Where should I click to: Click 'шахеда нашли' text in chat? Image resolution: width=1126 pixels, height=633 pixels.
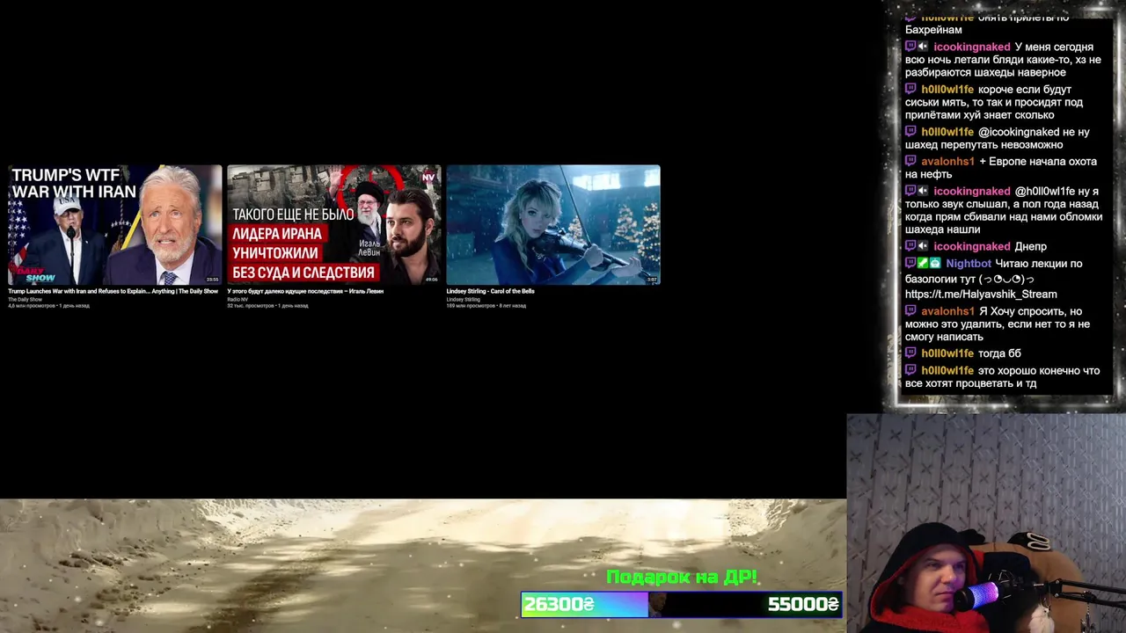click(943, 229)
